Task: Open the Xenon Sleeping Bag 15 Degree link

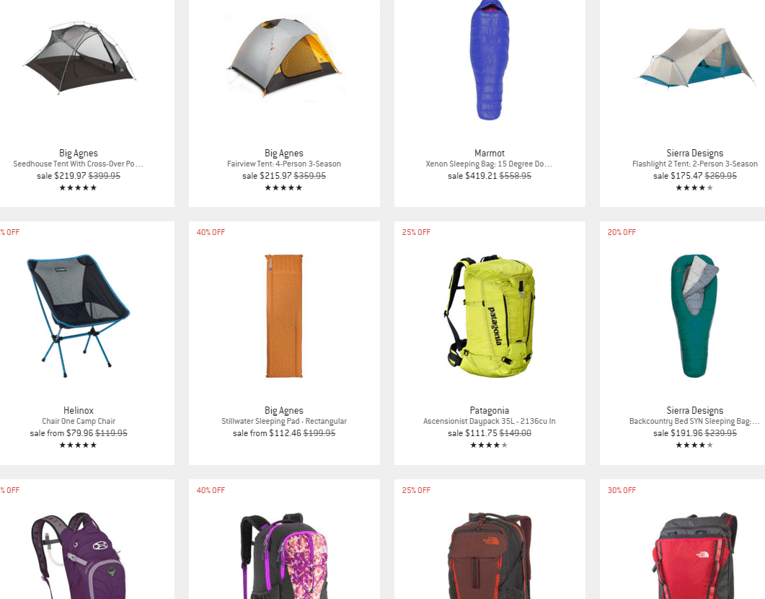Action: (490, 164)
